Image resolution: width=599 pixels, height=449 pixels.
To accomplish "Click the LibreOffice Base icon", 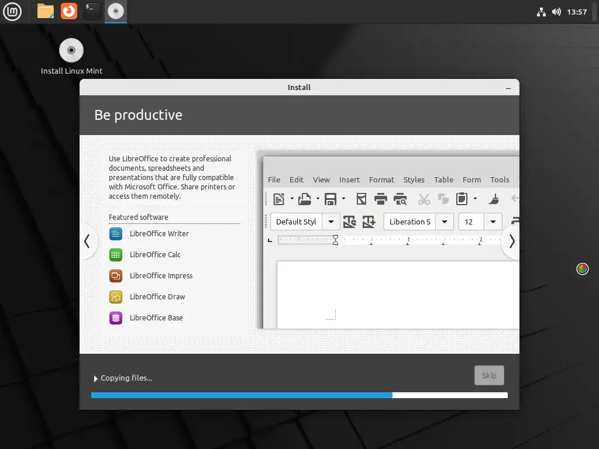I will [x=116, y=317].
